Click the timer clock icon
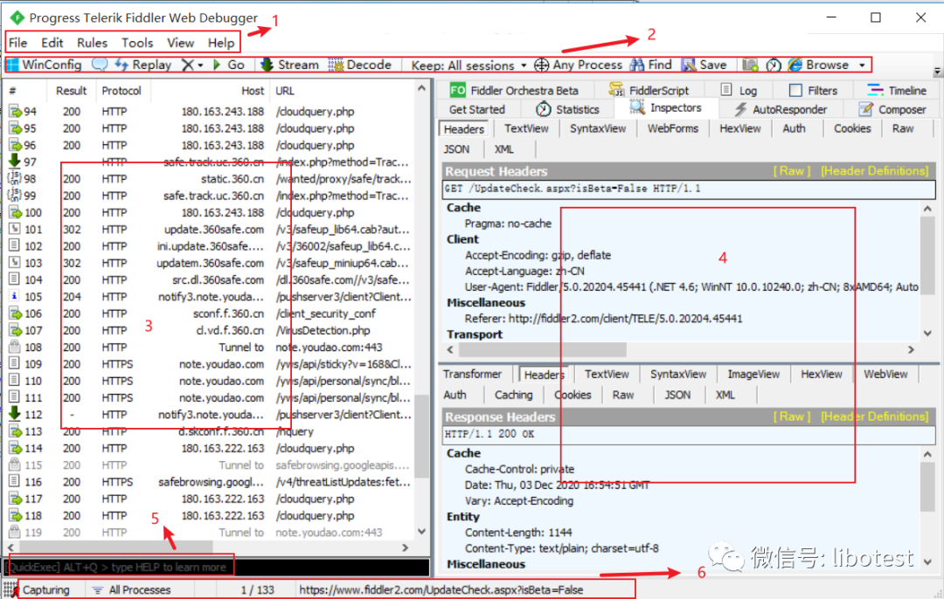Screen dimensions: 944x599 pyautogui.click(x=774, y=65)
